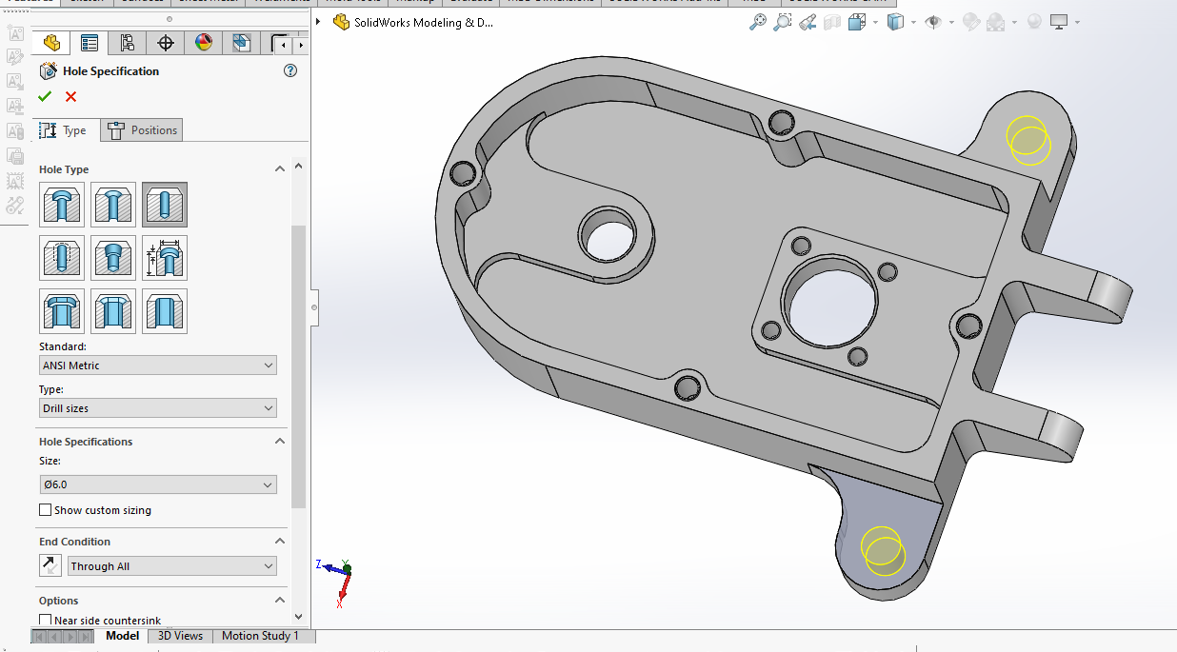
Task: Click the property panel vertical scrollbar
Action: tap(299, 366)
